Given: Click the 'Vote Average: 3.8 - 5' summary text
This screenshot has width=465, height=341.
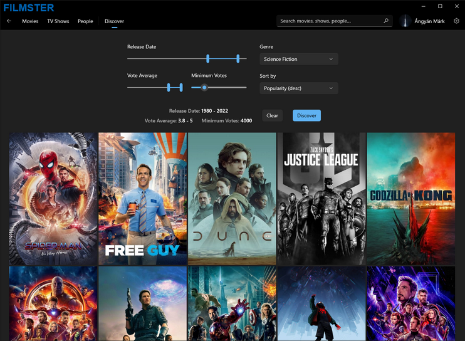Looking at the screenshot, I should (x=169, y=121).
